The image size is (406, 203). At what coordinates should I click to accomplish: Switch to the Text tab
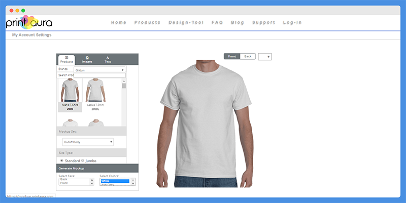[108, 60]
